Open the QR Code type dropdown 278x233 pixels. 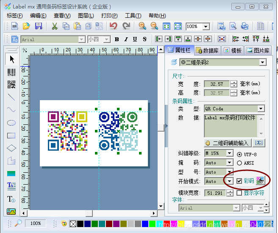coord(261,109)
